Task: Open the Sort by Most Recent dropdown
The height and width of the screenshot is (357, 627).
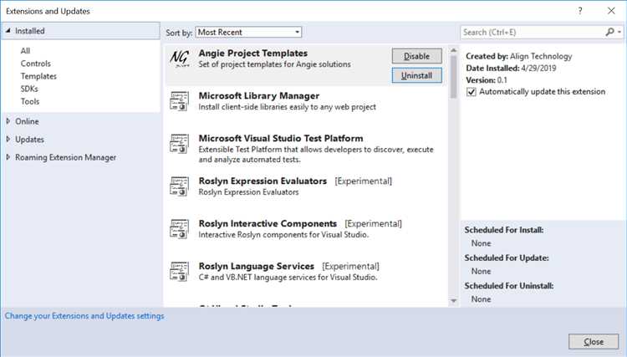Action: pyautogui.click(x=248, y=33)
